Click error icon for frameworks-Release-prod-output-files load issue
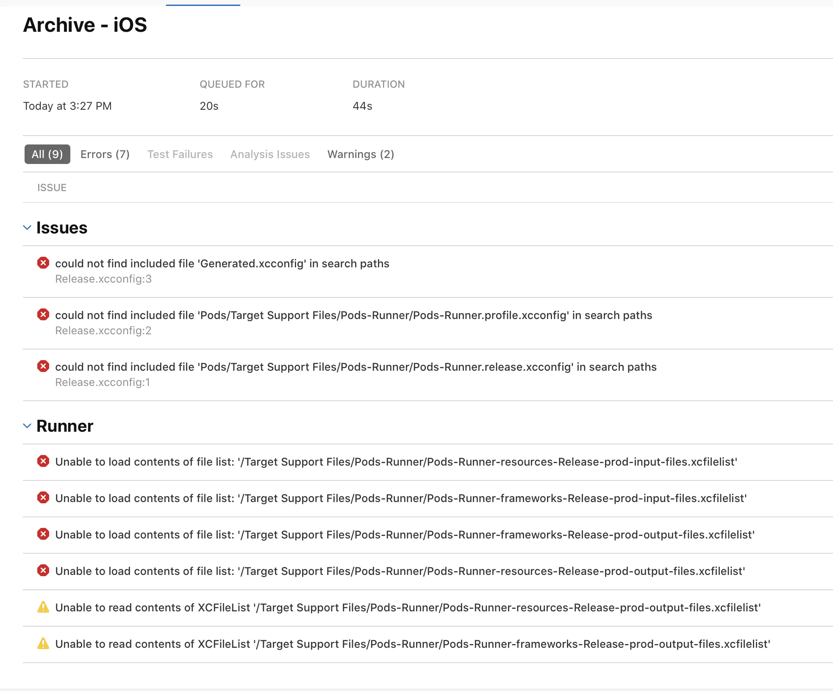Screen dimensions: 833x691 click(43, 534)
